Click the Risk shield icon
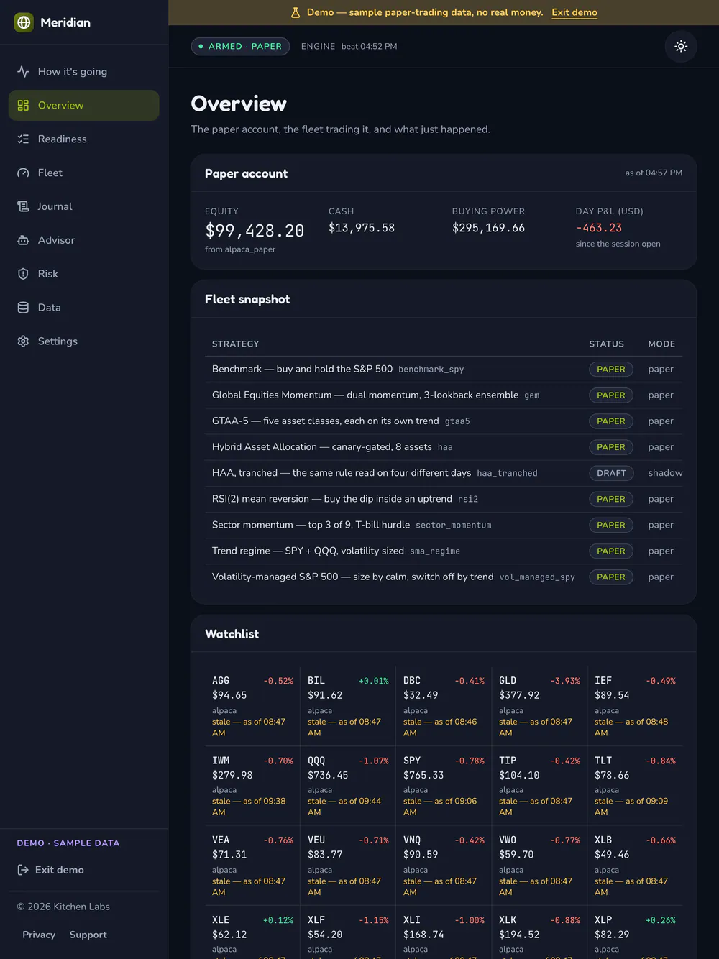Screen dimensions: 719x959 23,274
